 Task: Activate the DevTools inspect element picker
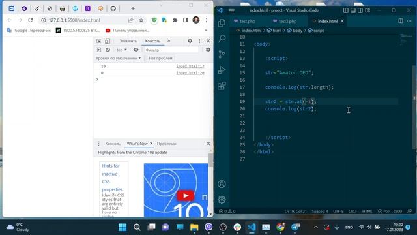[98, 41]
